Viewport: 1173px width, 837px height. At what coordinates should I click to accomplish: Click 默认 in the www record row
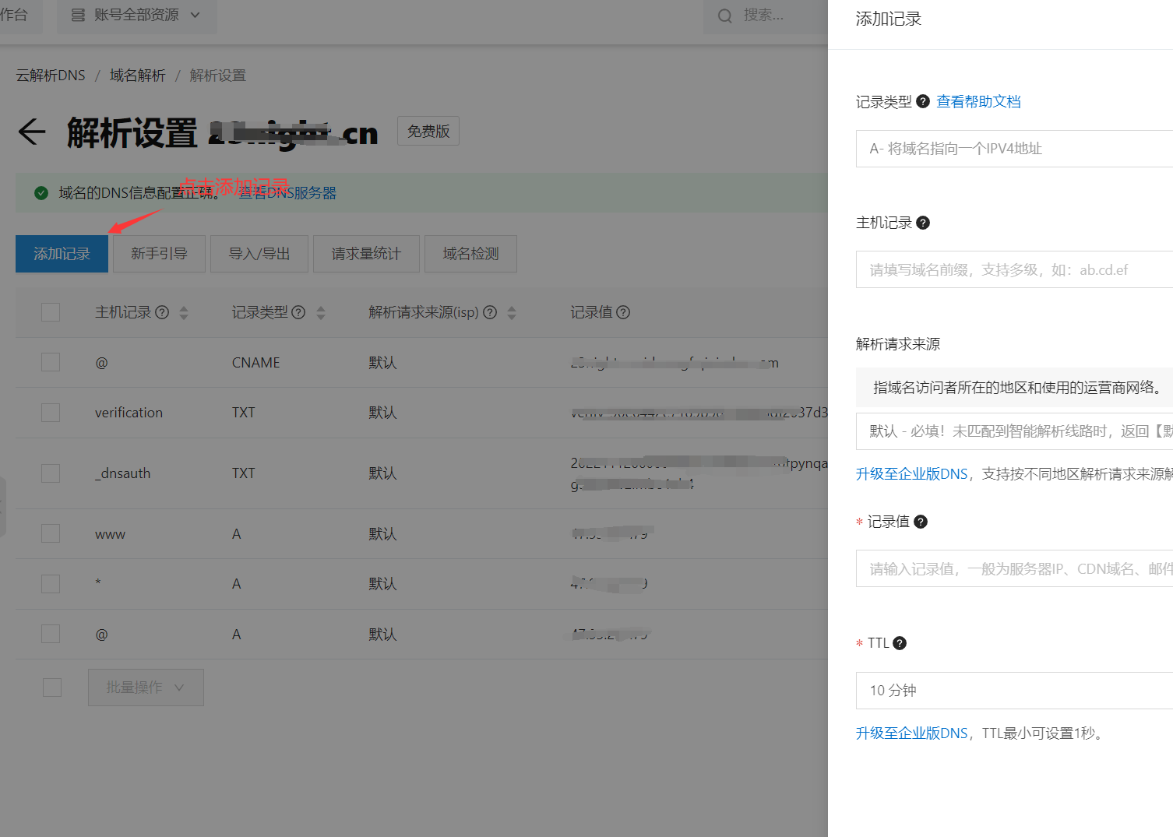[x=382, y=534]
